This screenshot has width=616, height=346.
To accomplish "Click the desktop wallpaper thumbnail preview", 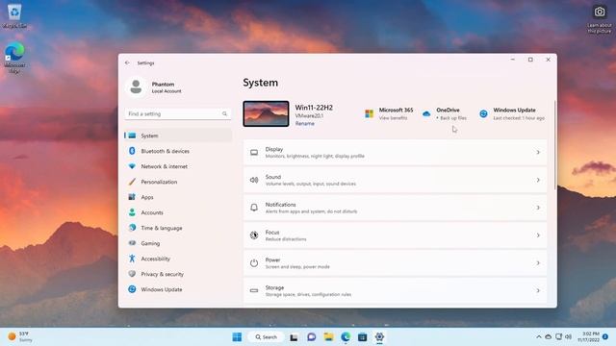I will tap(266, 113).
